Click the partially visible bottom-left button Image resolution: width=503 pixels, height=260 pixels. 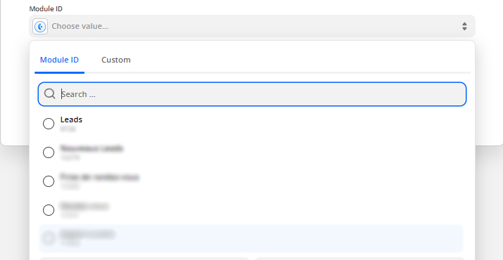tap(144, 259)
